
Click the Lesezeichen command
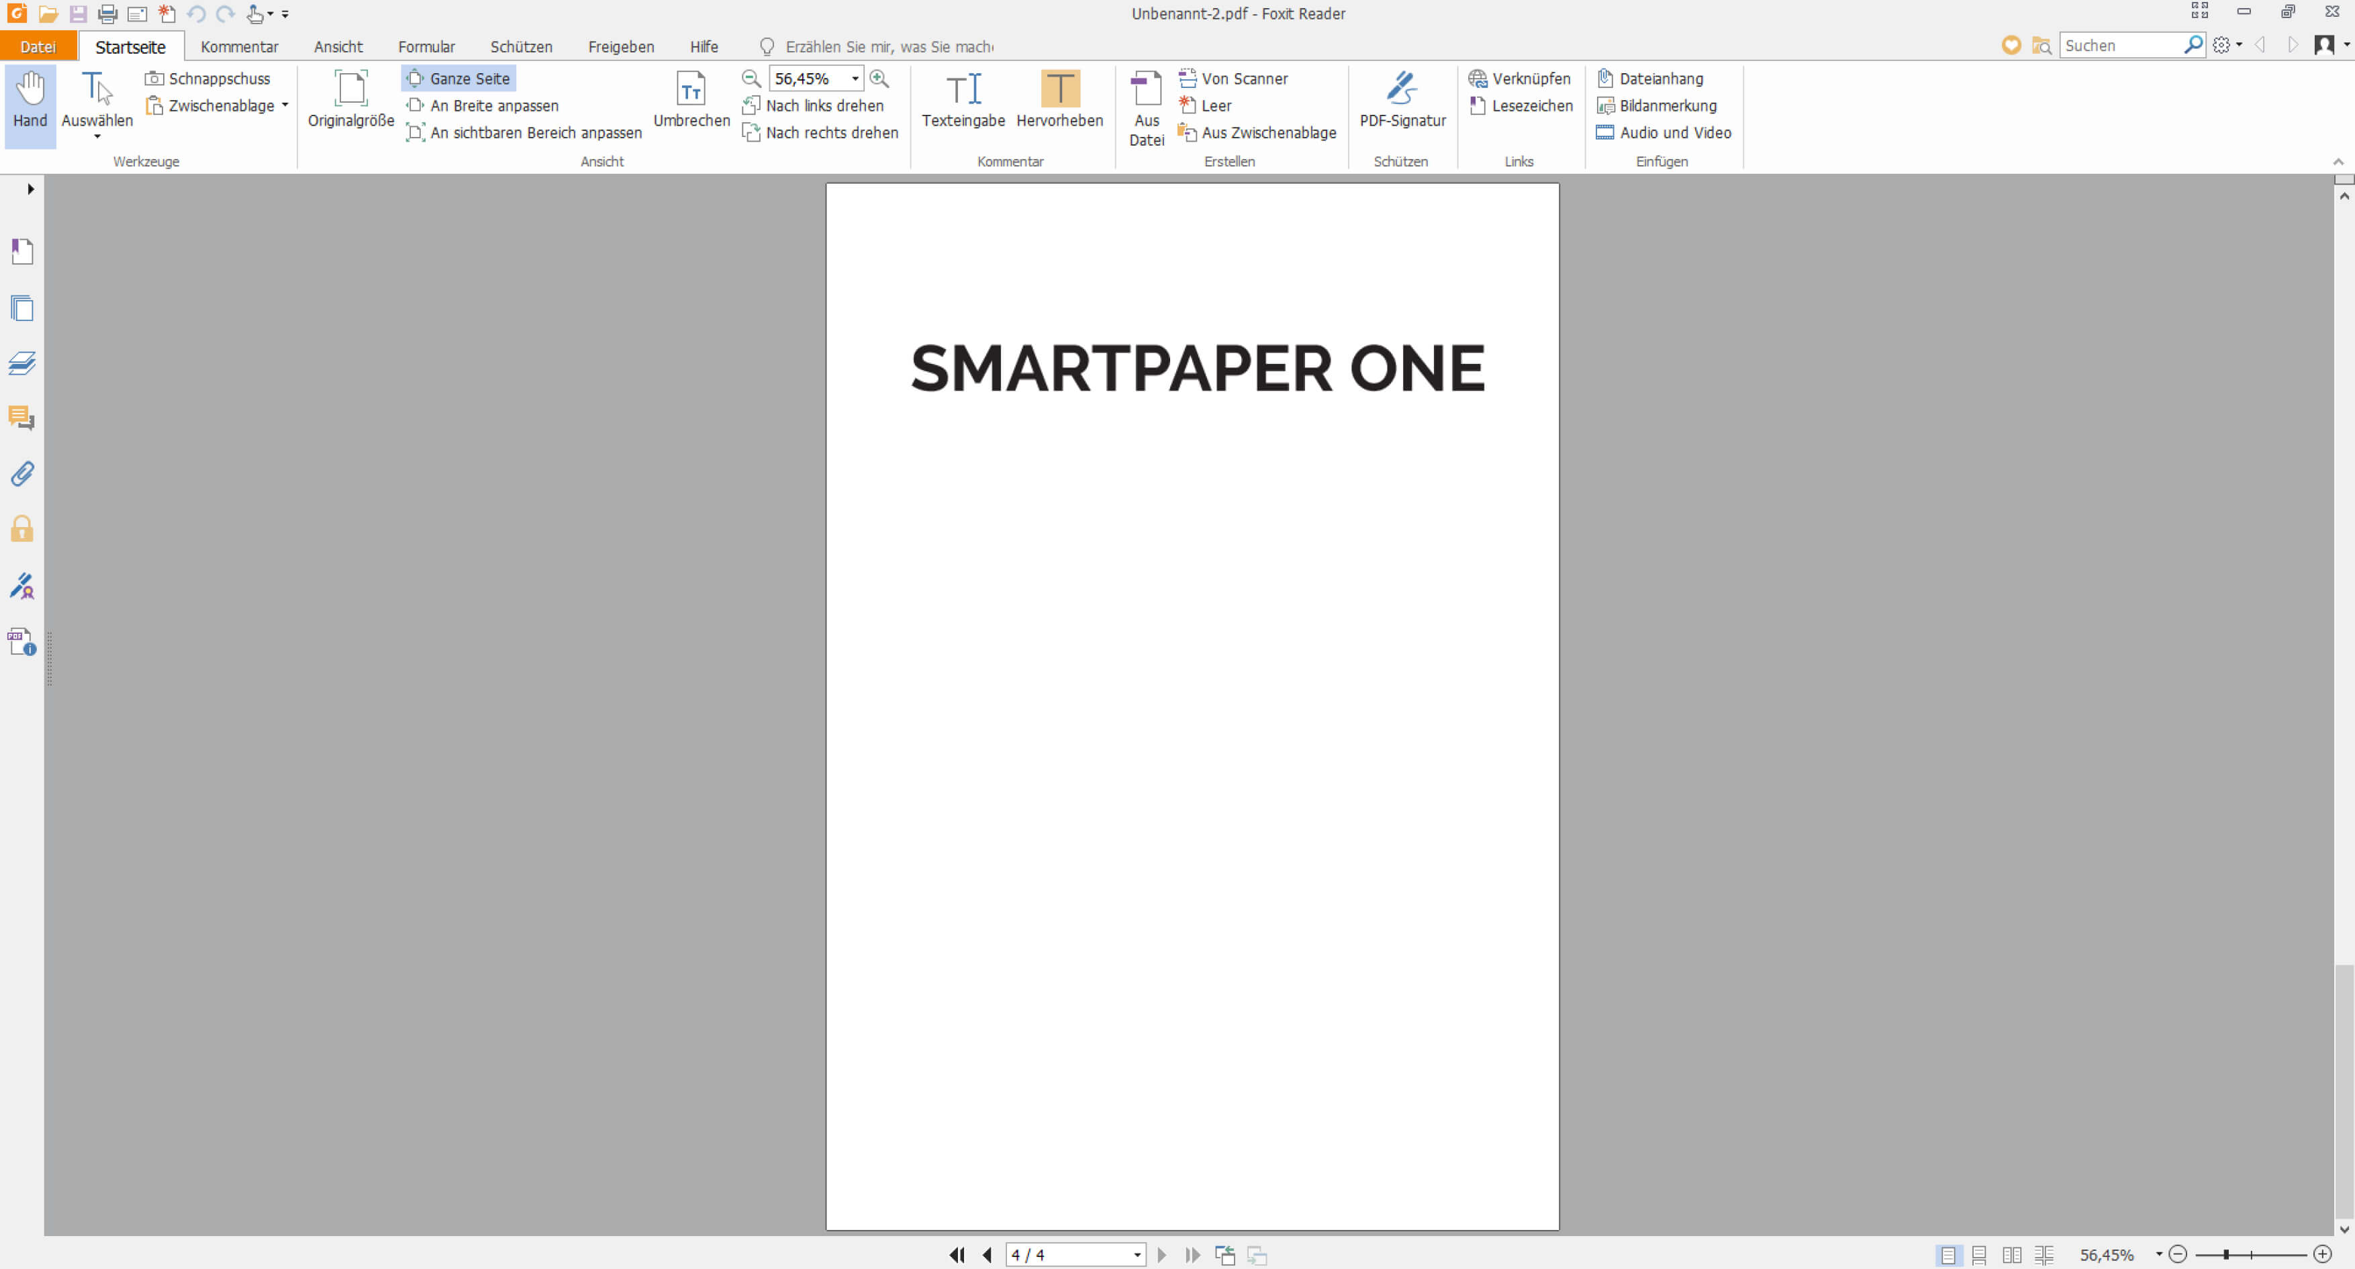1521,105
